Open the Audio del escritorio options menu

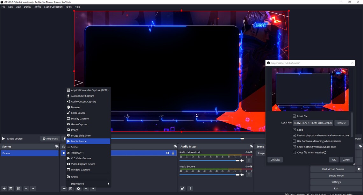249,160
